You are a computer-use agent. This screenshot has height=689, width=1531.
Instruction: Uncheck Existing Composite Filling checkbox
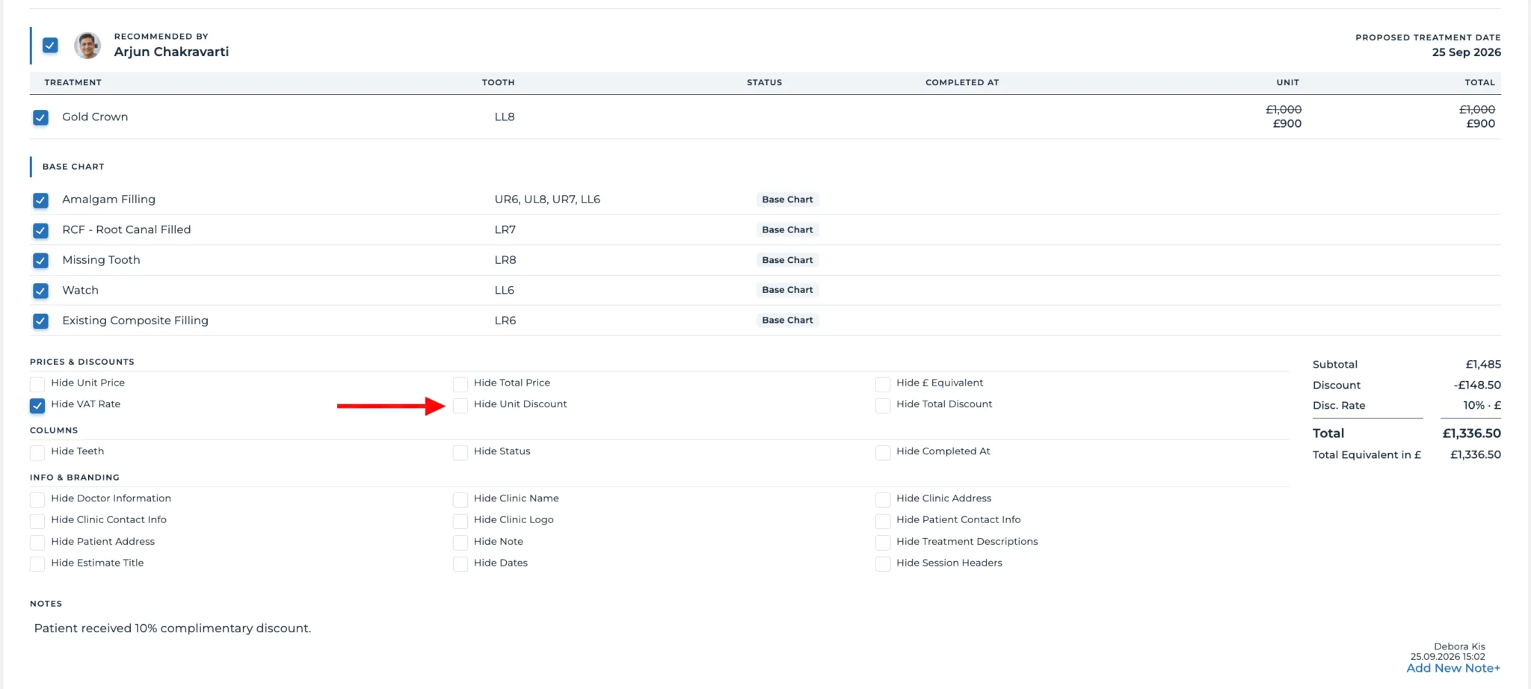point(40,321)
